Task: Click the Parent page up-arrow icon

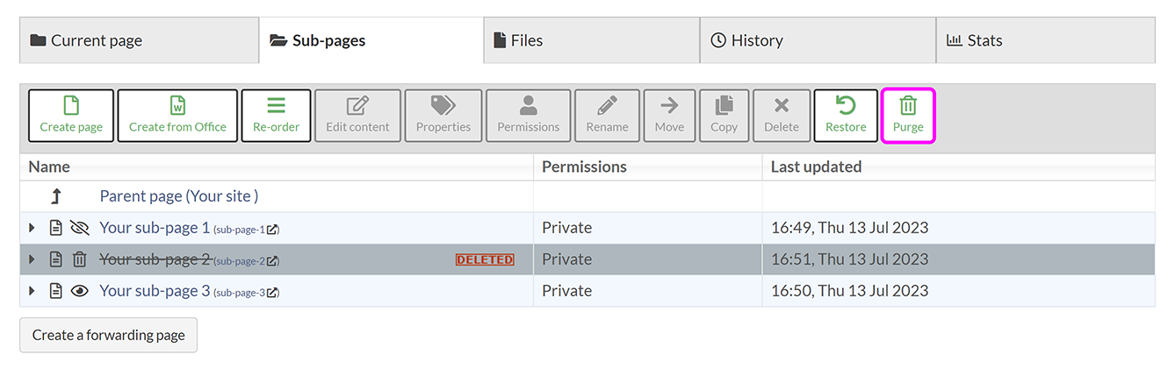Action: (57, 196)
